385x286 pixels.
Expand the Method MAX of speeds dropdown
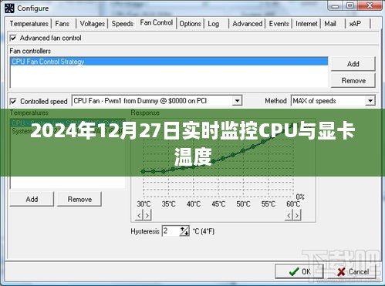point(370,101)
